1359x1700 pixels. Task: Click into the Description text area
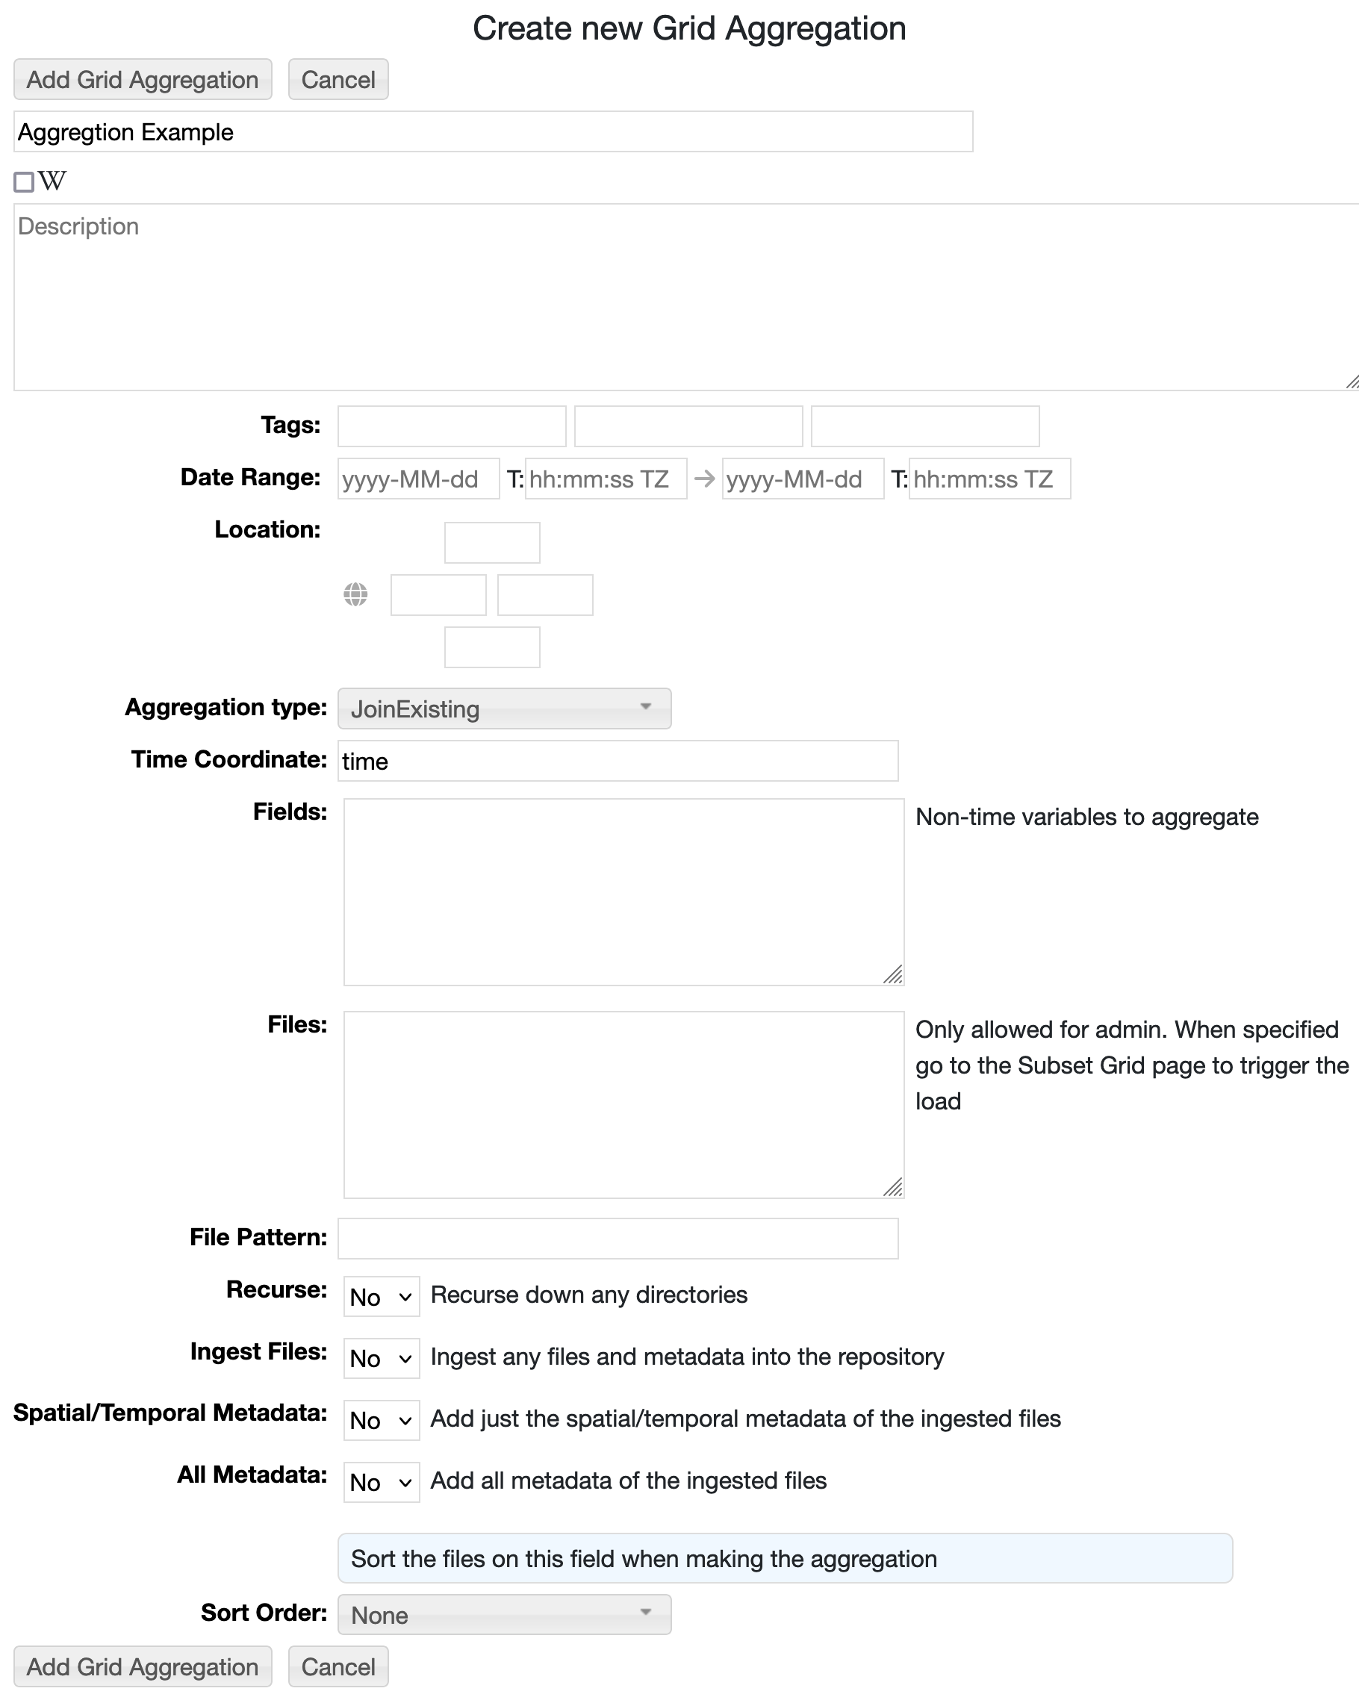click(x=686, y=297)
